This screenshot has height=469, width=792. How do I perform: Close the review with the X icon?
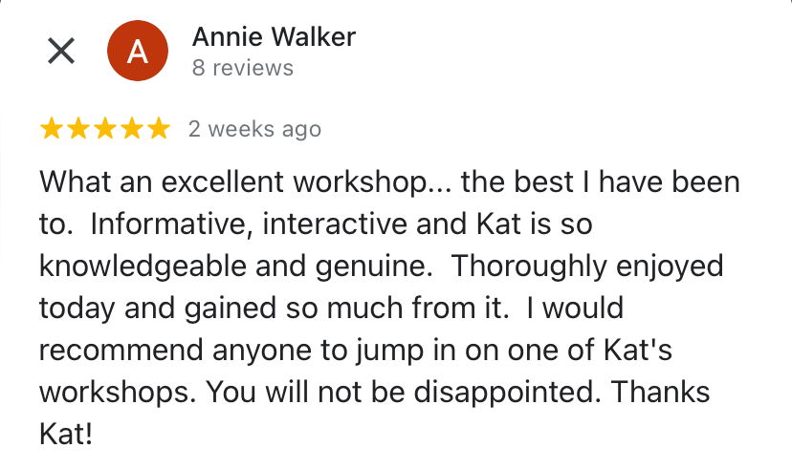(61, 52)
